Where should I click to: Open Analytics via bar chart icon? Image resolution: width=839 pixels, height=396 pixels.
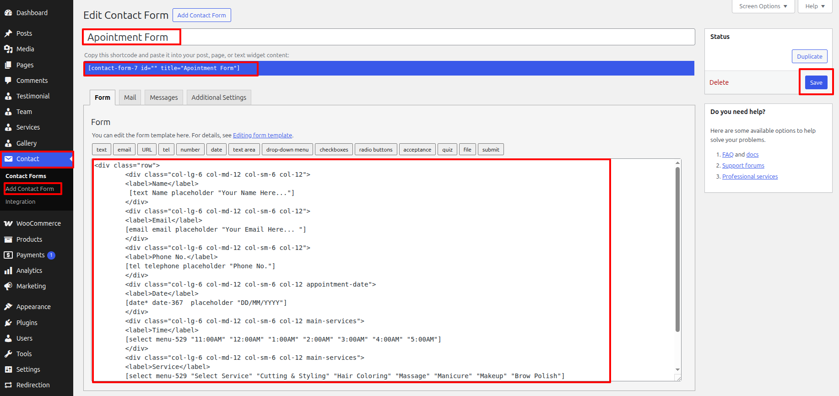click(x=8, y=271)
